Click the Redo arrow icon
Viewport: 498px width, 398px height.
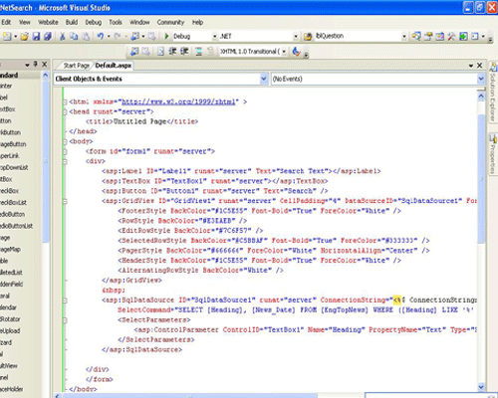[118, 36]
